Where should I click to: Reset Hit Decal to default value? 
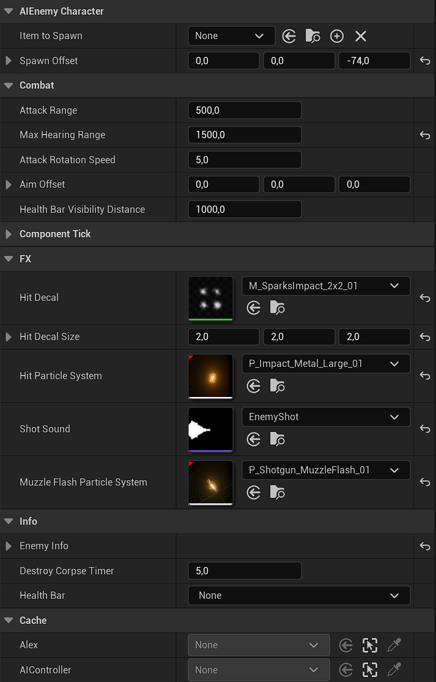pos(425,298)
